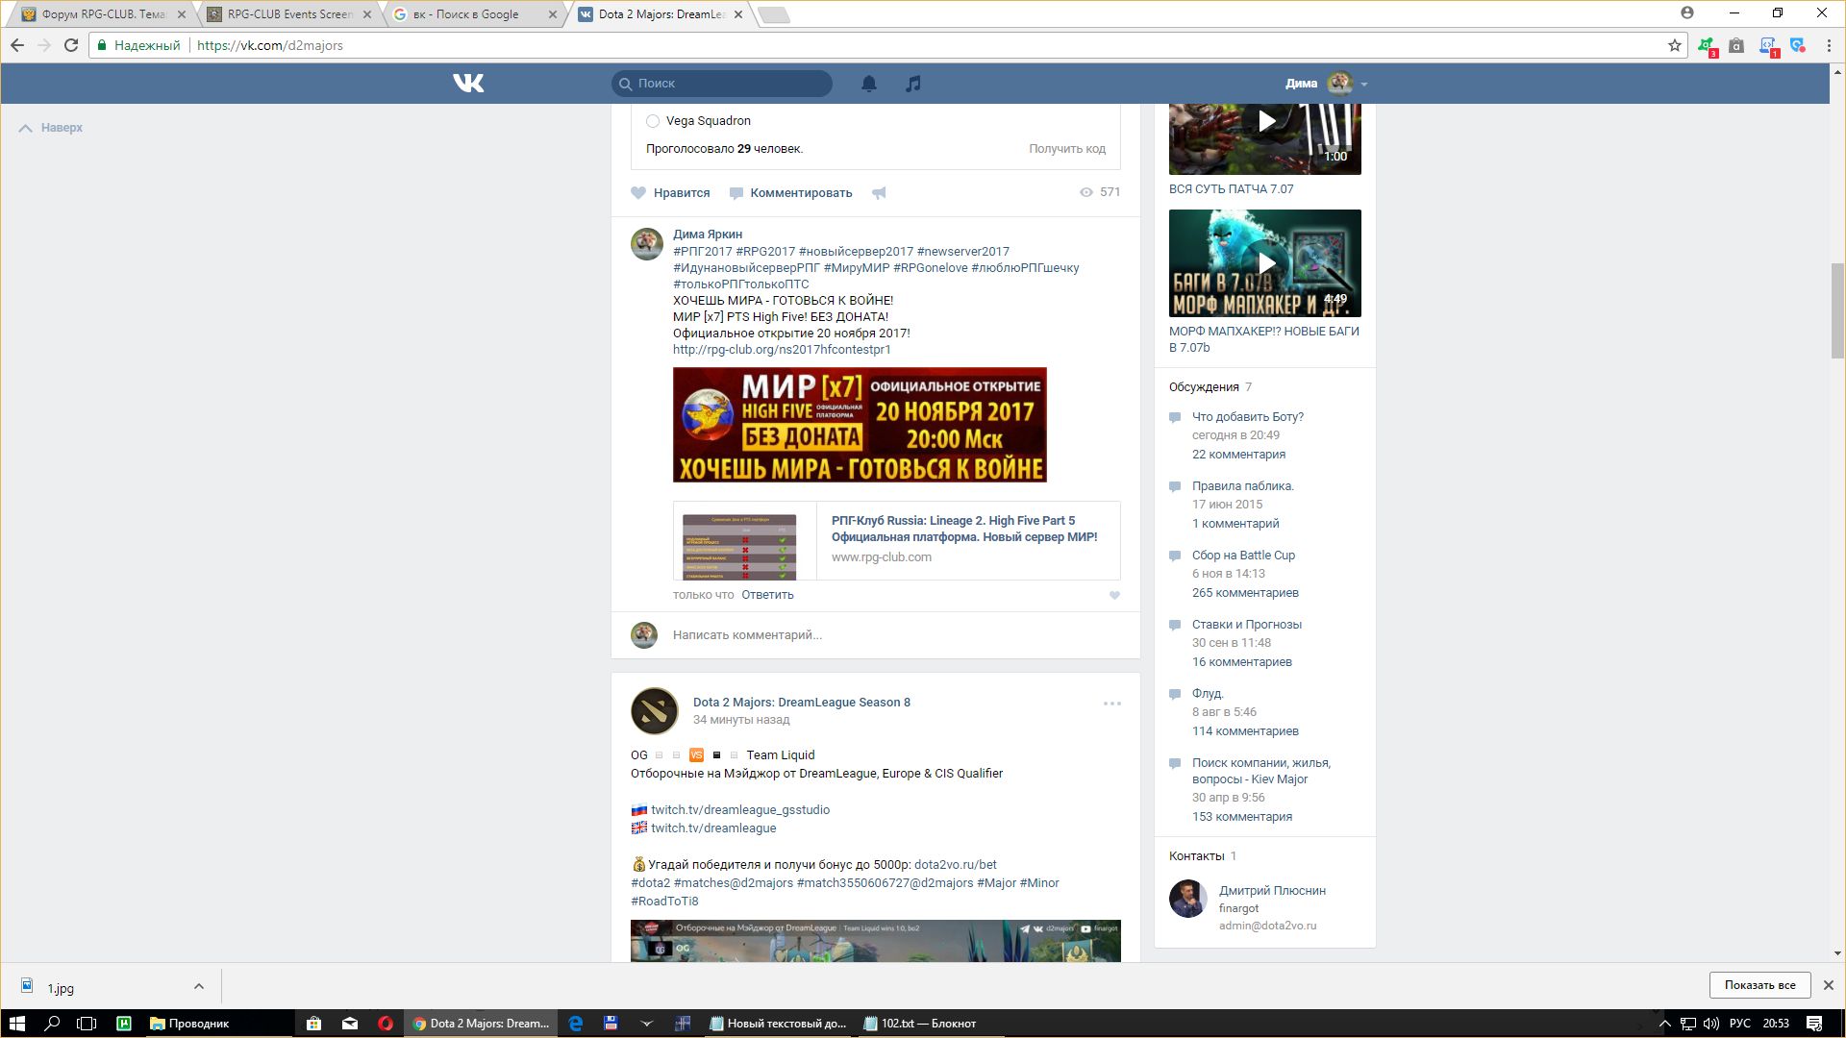Open the Получить код link
The image size is (1846, 1038).
(1067, 149)
